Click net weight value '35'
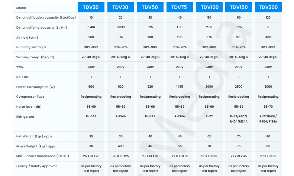This screenshot has width=294, height=176. pyautogui.click(x=120, y=136)
